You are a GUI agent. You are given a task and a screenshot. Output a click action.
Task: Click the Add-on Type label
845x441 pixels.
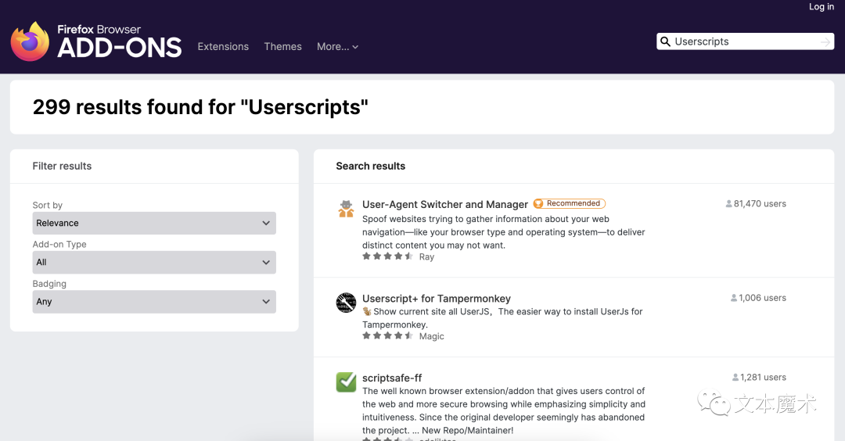59,245
